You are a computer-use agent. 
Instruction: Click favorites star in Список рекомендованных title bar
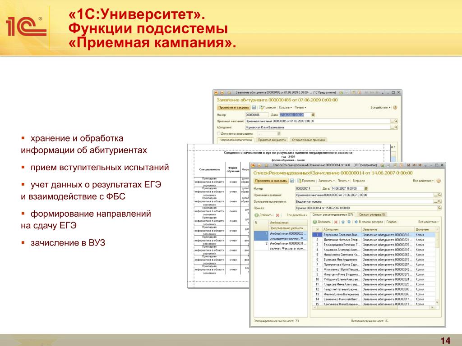266,165
